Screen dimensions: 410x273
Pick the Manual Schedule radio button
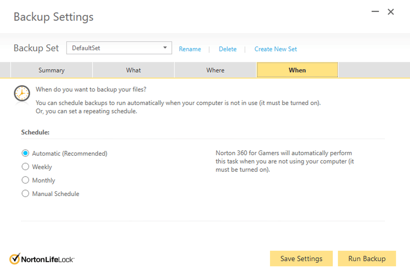point(25,194)
